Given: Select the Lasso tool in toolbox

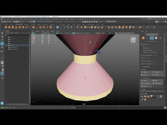Looking at the screenshot, I should coord(2,36).
